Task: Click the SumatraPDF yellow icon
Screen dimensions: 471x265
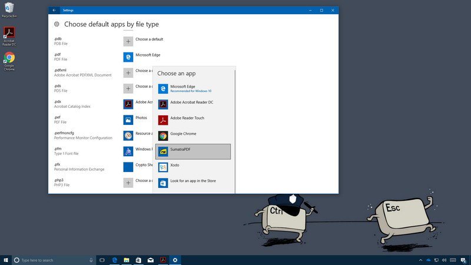Action: pyautogui.click(x=163, y=151)
